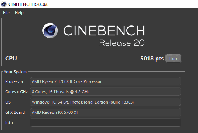Click the 5018 pts score

pos(152,59)
